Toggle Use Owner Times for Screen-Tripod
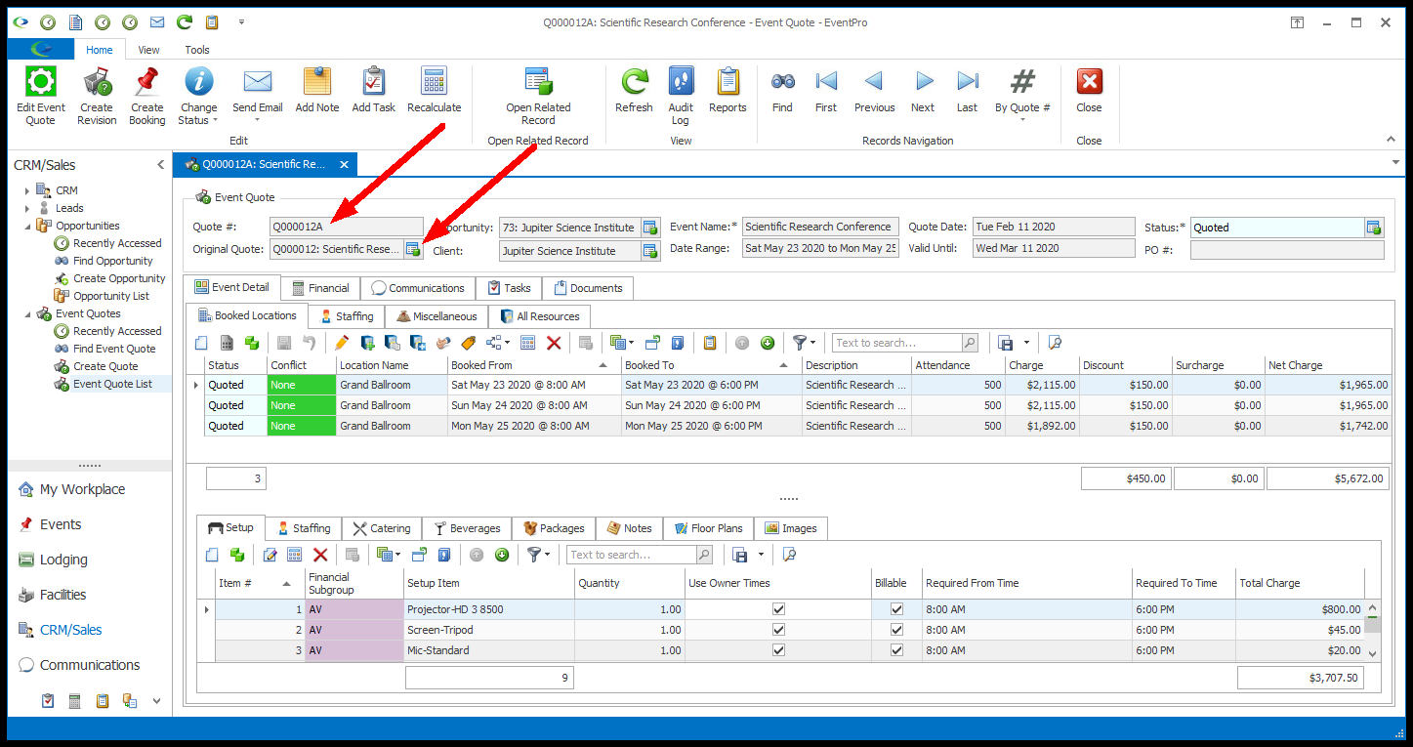 778,630
